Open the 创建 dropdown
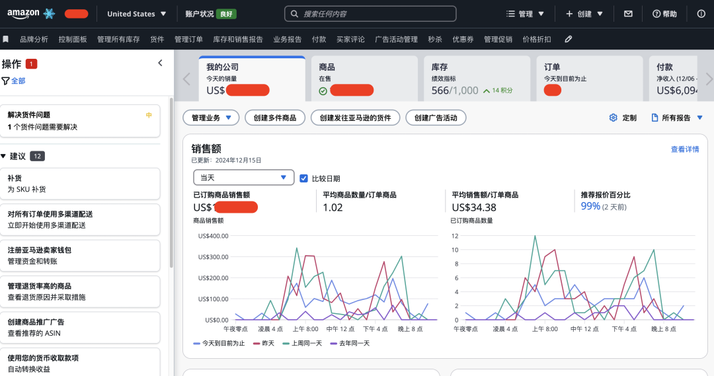The height and width of the screenshot is (376, 714). point(584,14)
